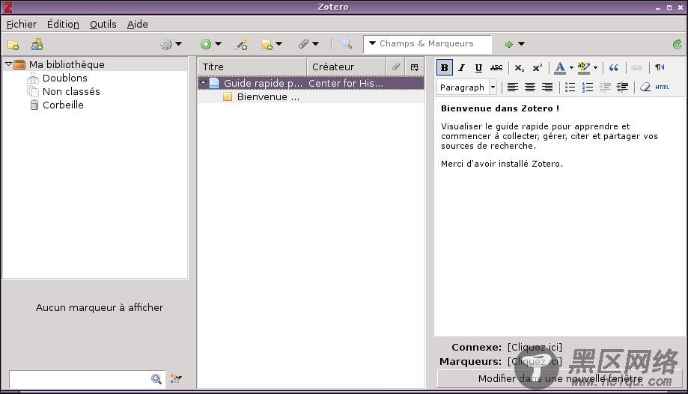Click the right-to-left text direction icon
688x394 pixels.
(660, 67)
